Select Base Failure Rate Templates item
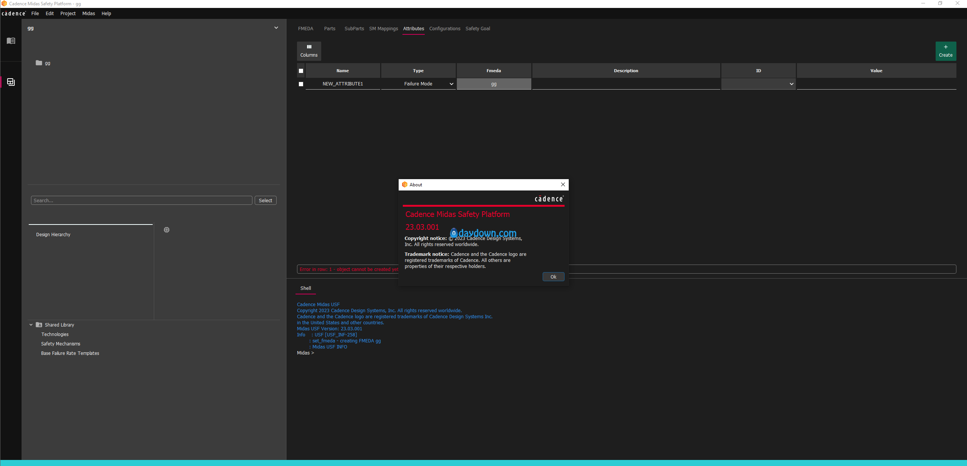The height and width of the screenshot is (466, 967). 70,353
